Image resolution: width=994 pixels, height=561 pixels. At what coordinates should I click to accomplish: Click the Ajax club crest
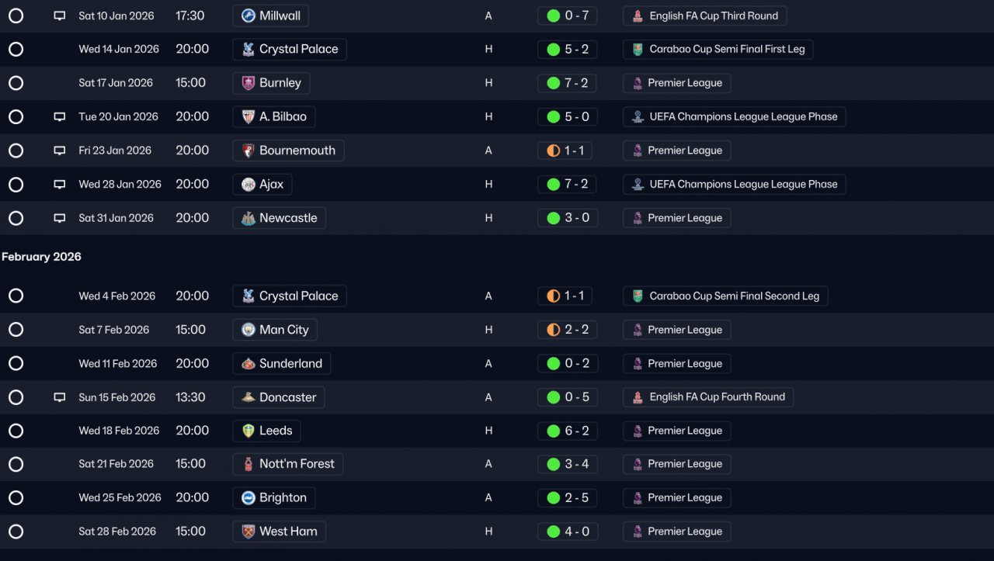(x=248, y=185)
